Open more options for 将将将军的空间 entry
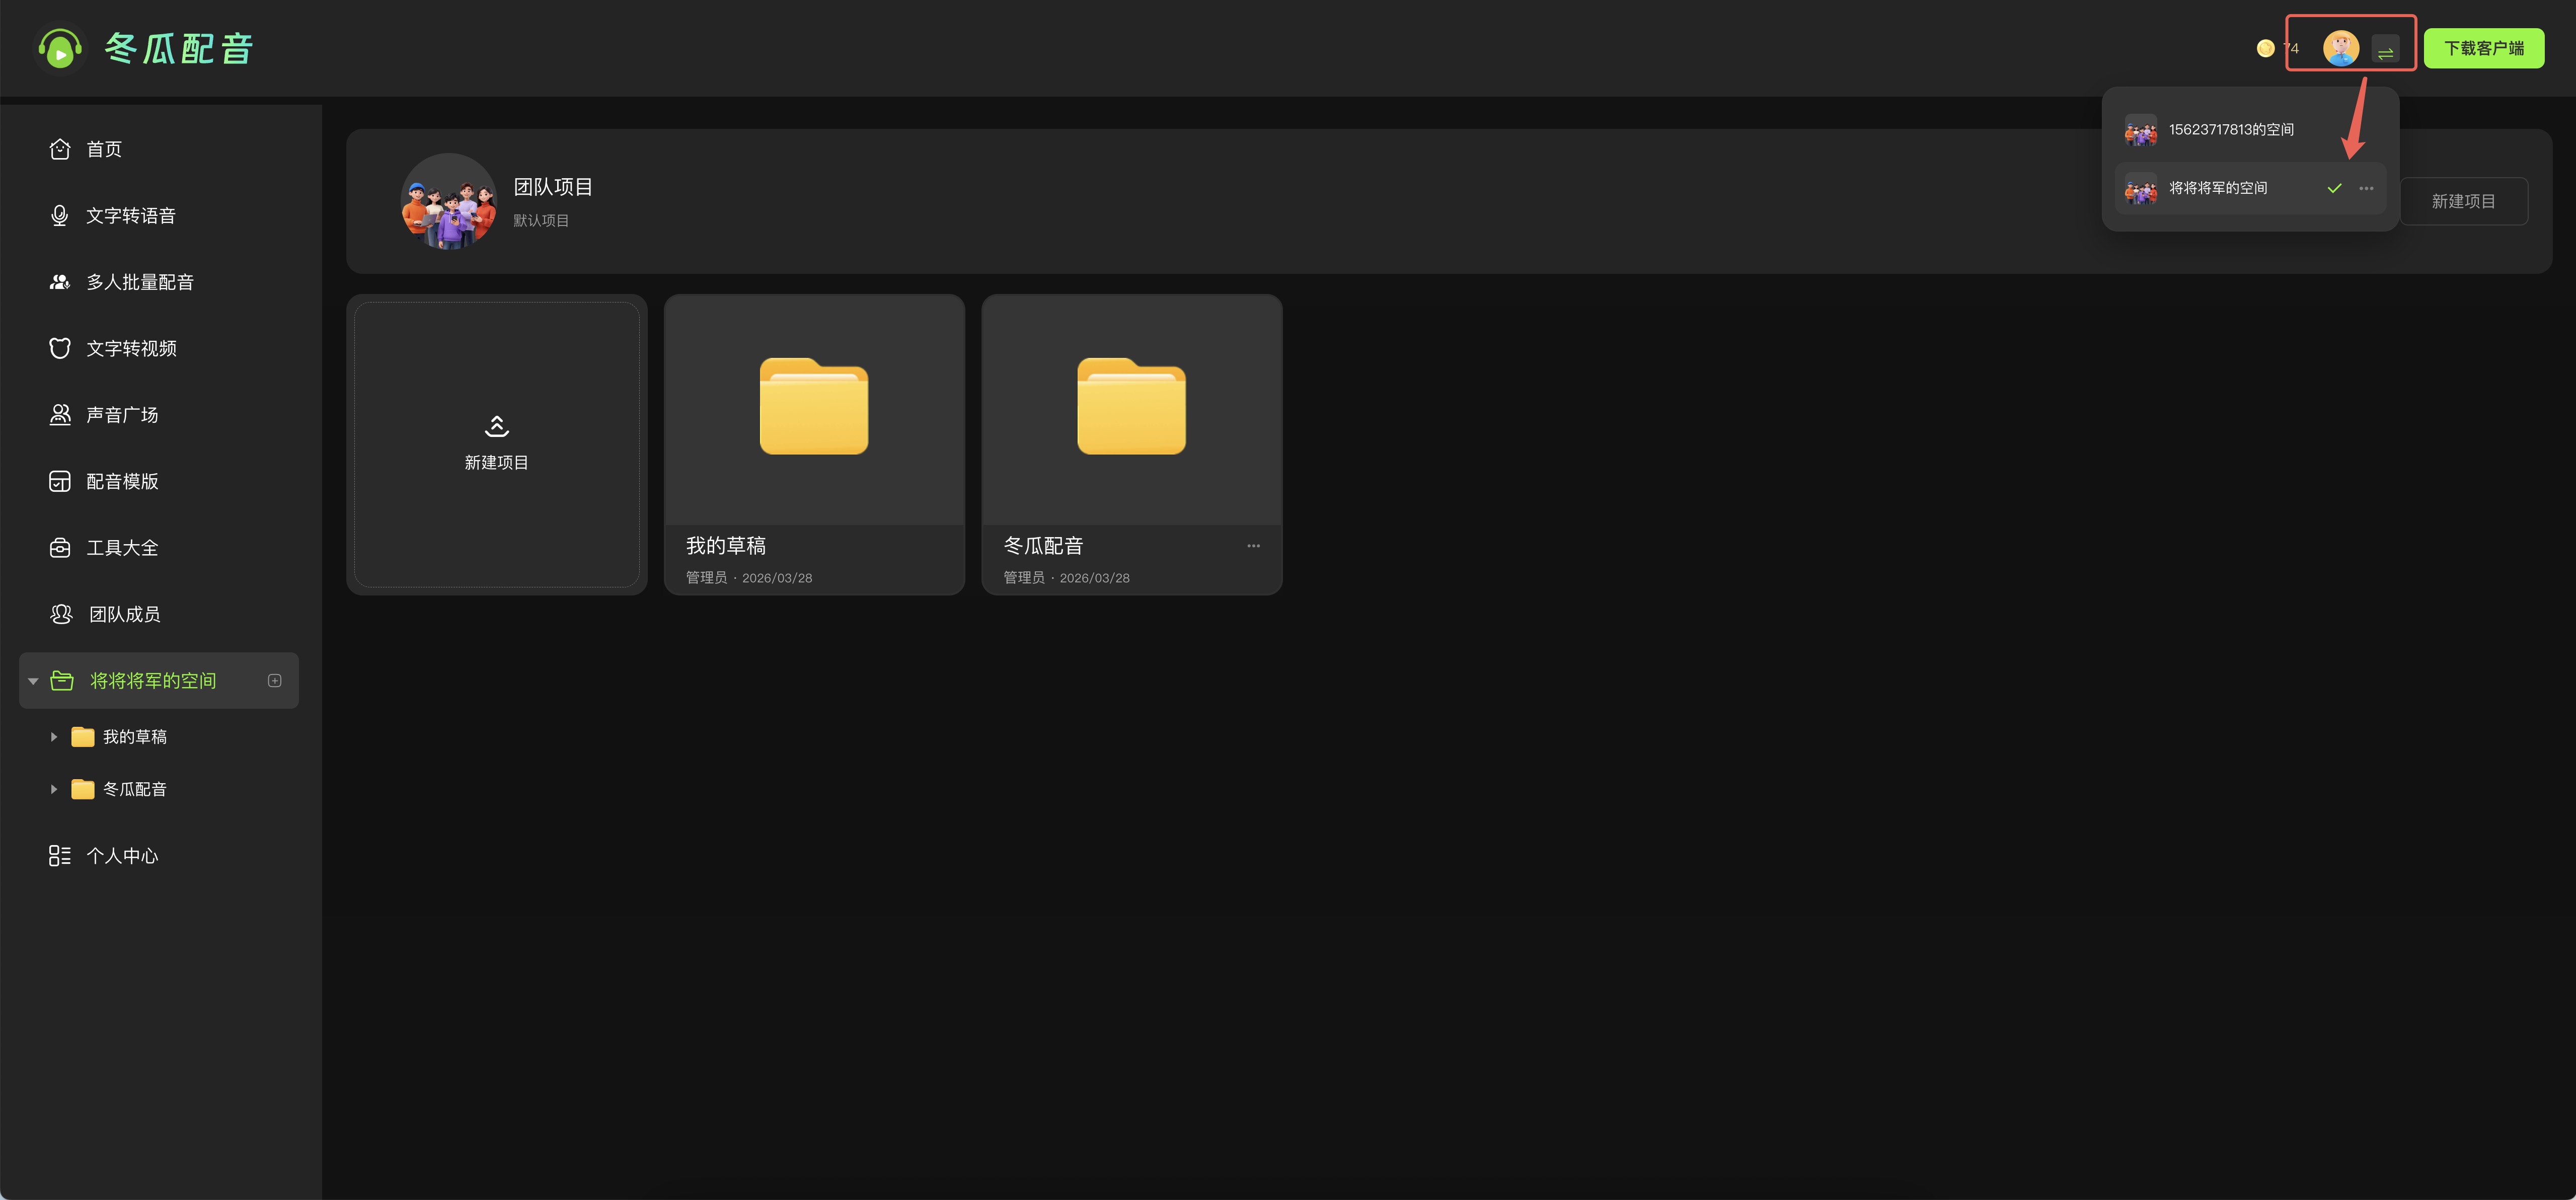Viewport: 2576px width, 1200px height. pos(2366,188)
